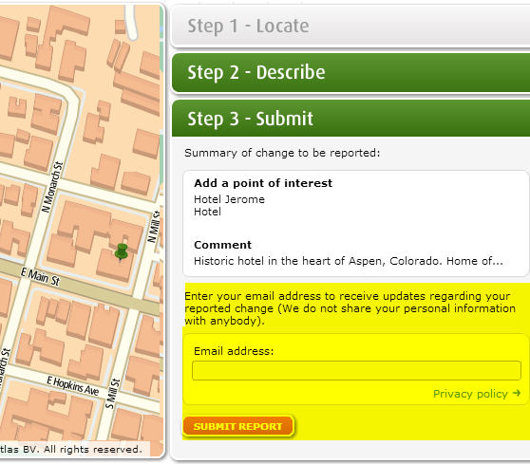
Task: Collapse the Step 3 - Submit header
Action: [350, 119]
